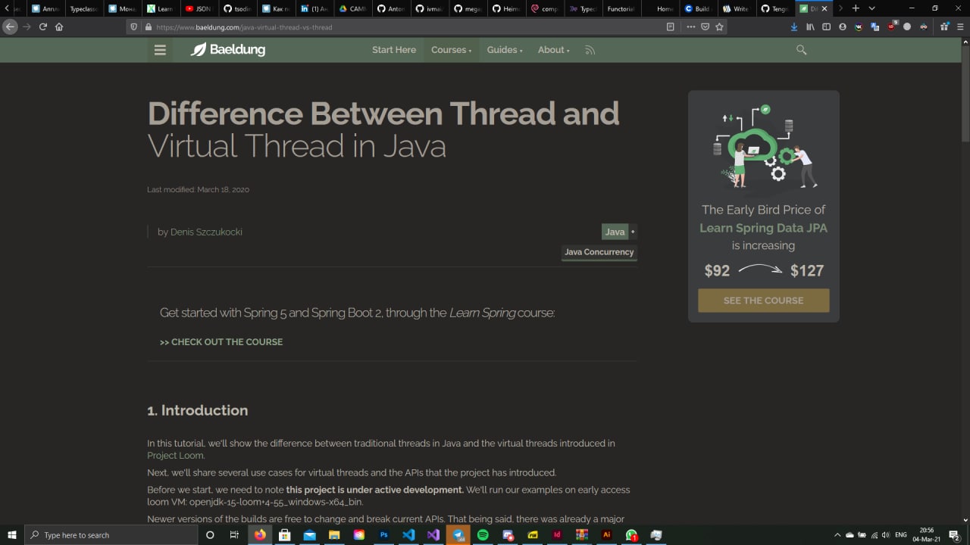Open Firefox account icon

pos(843,26)
